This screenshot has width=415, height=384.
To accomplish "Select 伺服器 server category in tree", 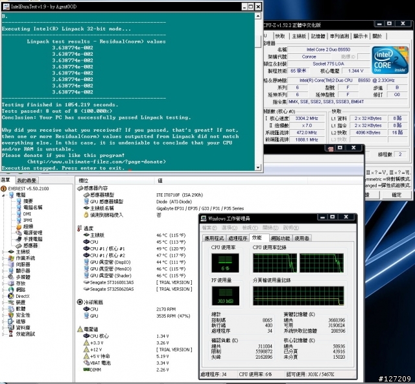I will coord(23,264).
